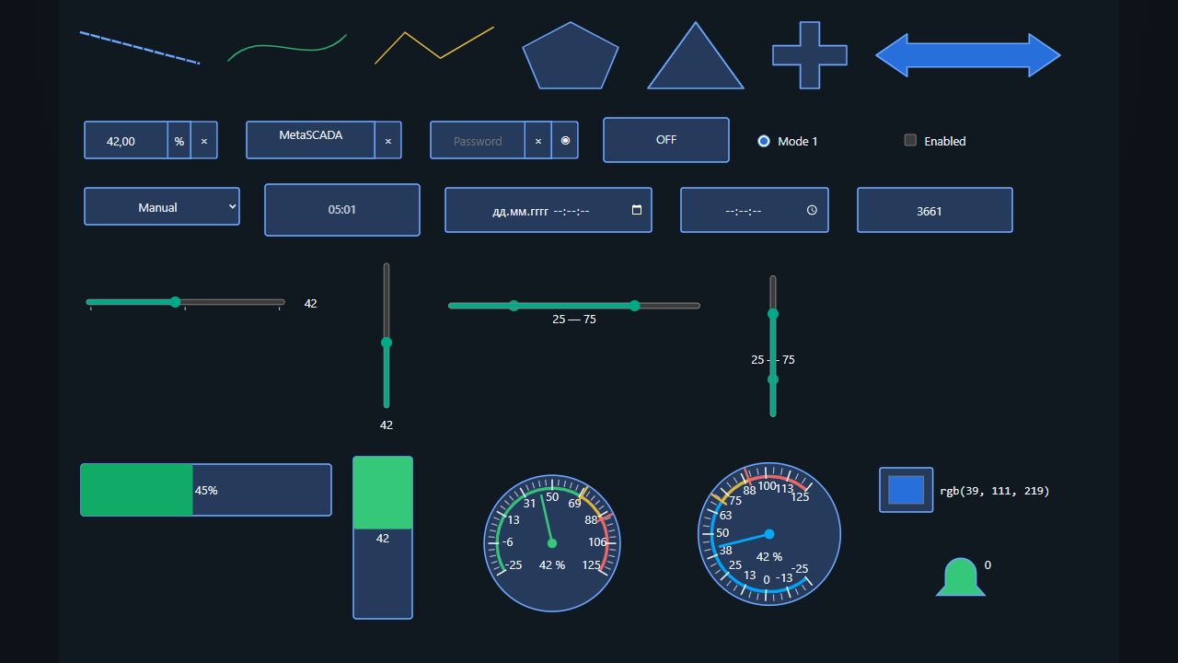Click the plus cross shape
The height and width of the screenshot is (663, 1178).
(x=810, y=55)
